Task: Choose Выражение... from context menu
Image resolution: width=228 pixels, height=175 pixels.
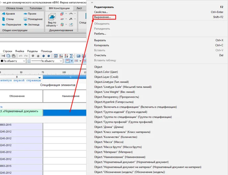Action: 104,17
